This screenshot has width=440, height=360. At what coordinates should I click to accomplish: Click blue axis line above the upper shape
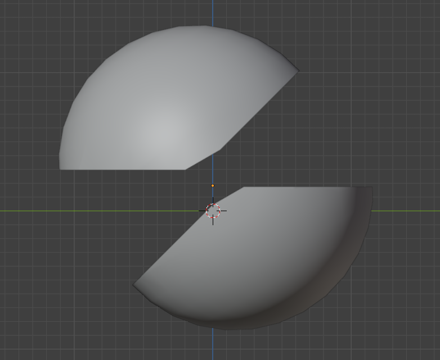tap(213, 12)
